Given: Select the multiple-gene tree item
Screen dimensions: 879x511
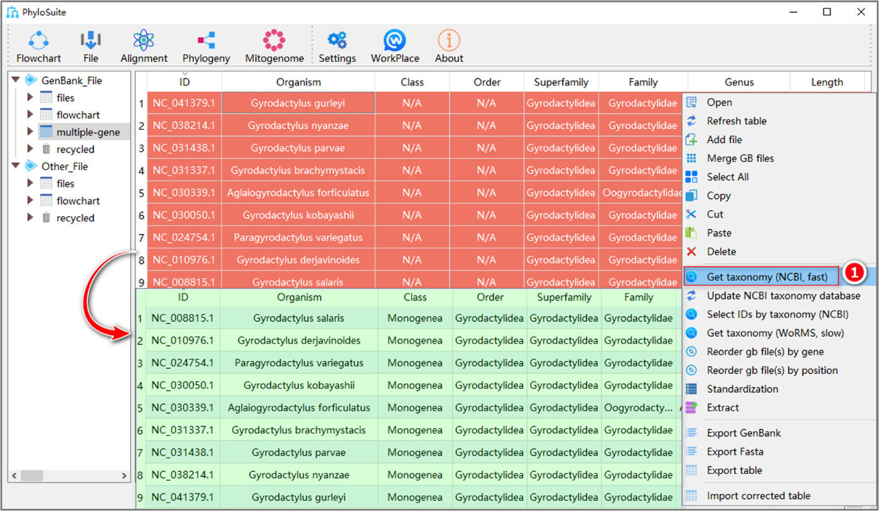Looking at the screenshot, I should click(88, 132).
